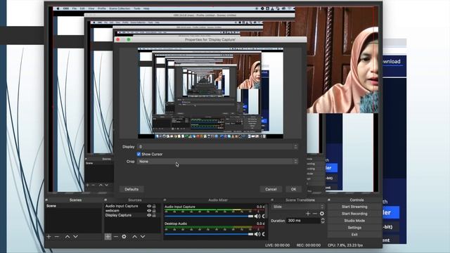This screenshot has width=450, height=253.
Task: Open source properties via the gear icon
Action: (124, 237)
